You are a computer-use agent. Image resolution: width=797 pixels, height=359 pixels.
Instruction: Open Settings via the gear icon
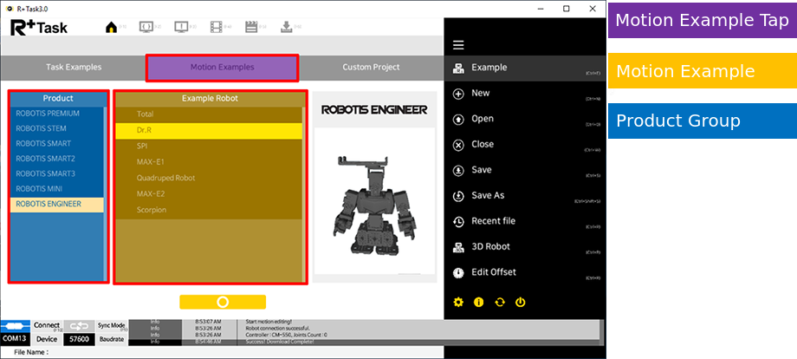point(458,302)
